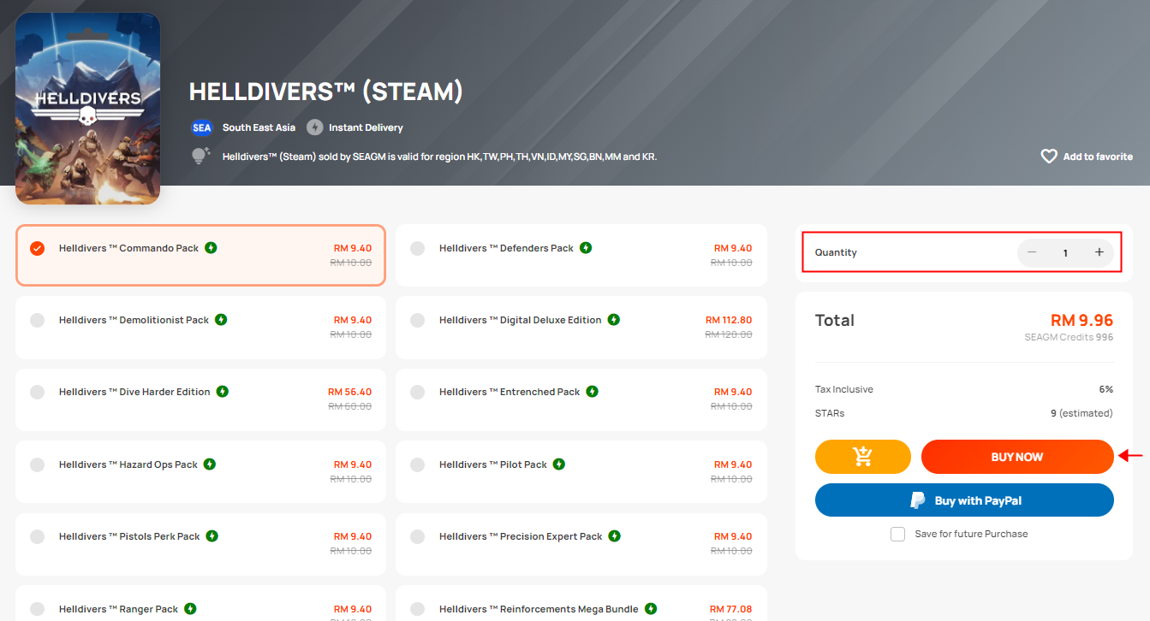The height and width of the screenshot is (621, 1150).
Task: Click the Instant Delivery lightning icon in header
Action: pyautogui.click(x=314, y=127)
